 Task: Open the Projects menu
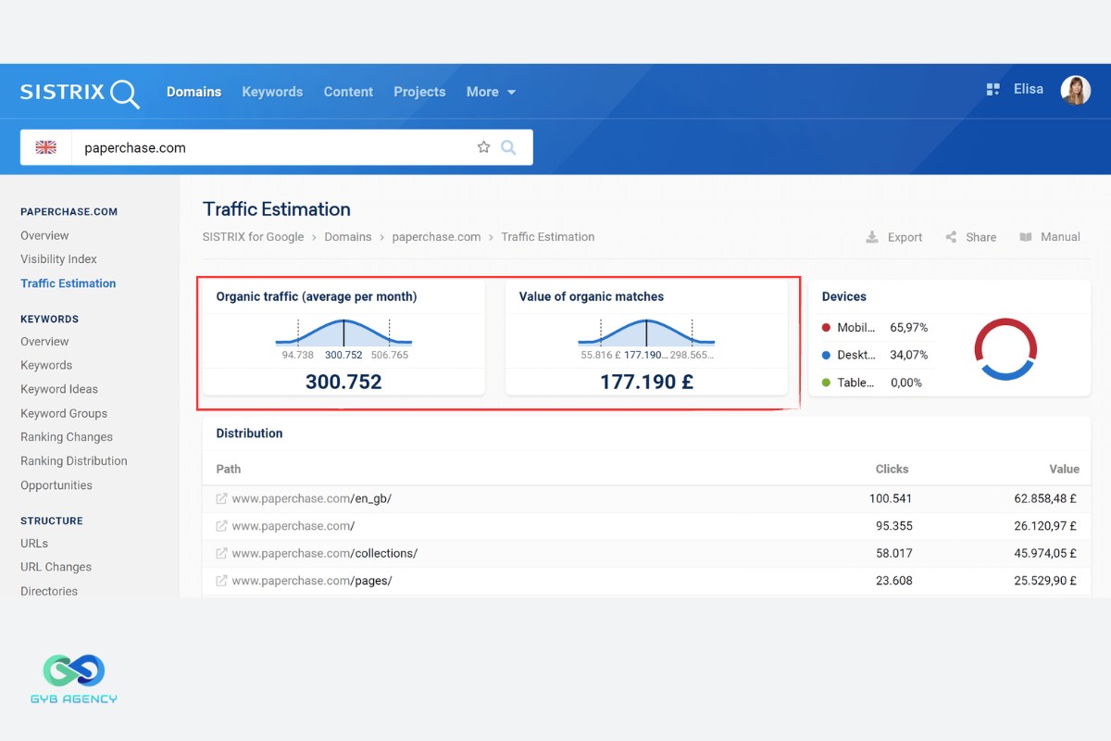tap(419, 92)
